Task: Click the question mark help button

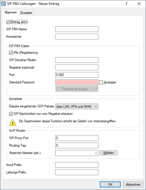Action: (126, 4)
